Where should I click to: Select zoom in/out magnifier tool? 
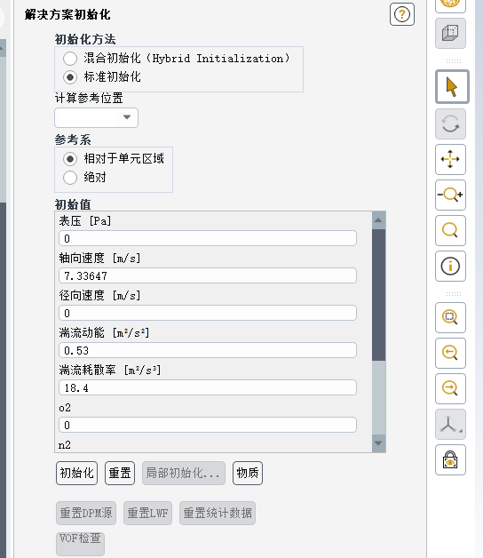(450, 195)
